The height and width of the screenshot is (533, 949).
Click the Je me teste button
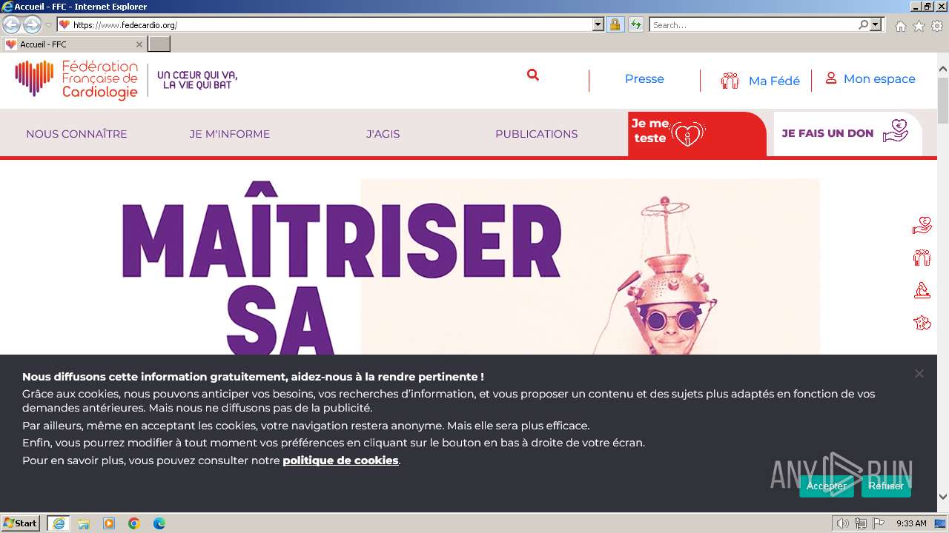[697, 134]
